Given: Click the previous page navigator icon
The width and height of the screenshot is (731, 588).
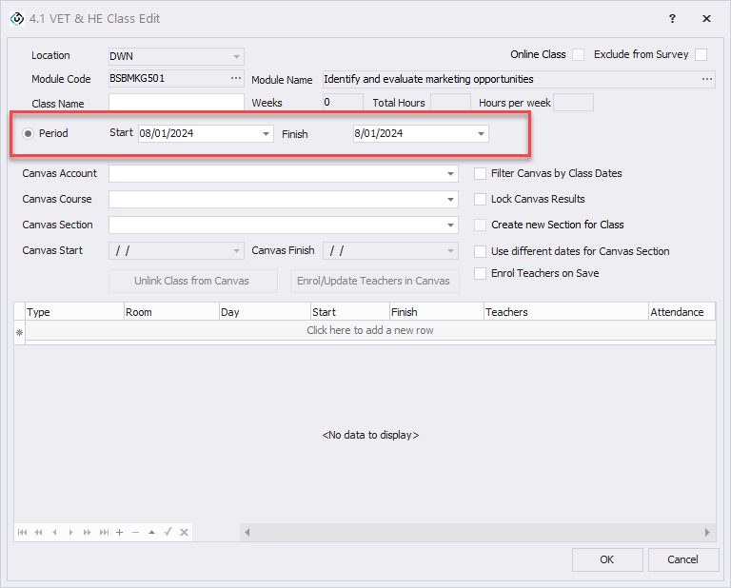Looking at the screenshot, I should (38, 533).
